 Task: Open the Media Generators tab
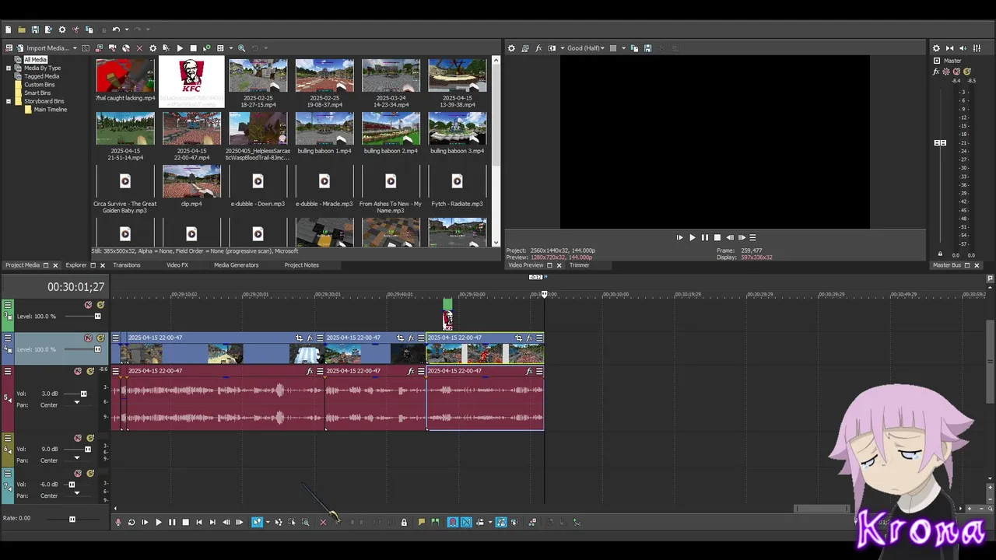click(237, 265)
